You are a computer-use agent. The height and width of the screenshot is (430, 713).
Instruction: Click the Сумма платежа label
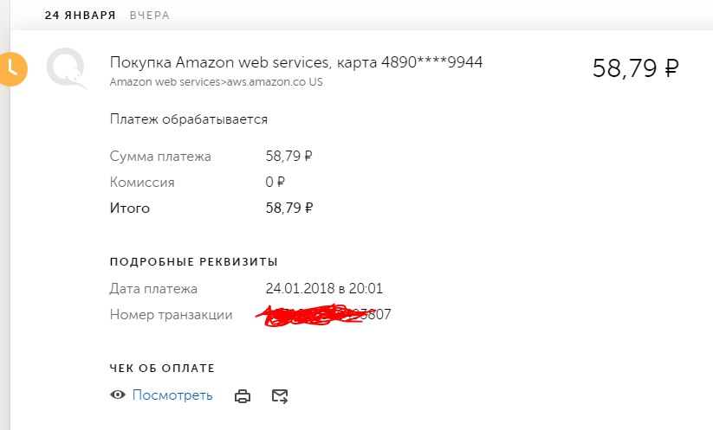[160, 157]
